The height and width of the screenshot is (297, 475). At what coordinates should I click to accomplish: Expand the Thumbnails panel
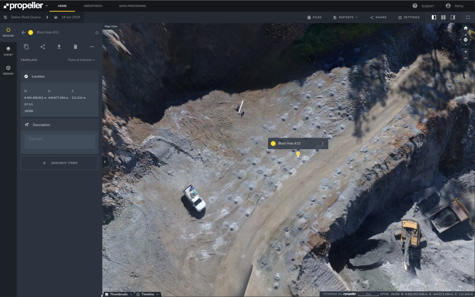click(x=119, y=294)
